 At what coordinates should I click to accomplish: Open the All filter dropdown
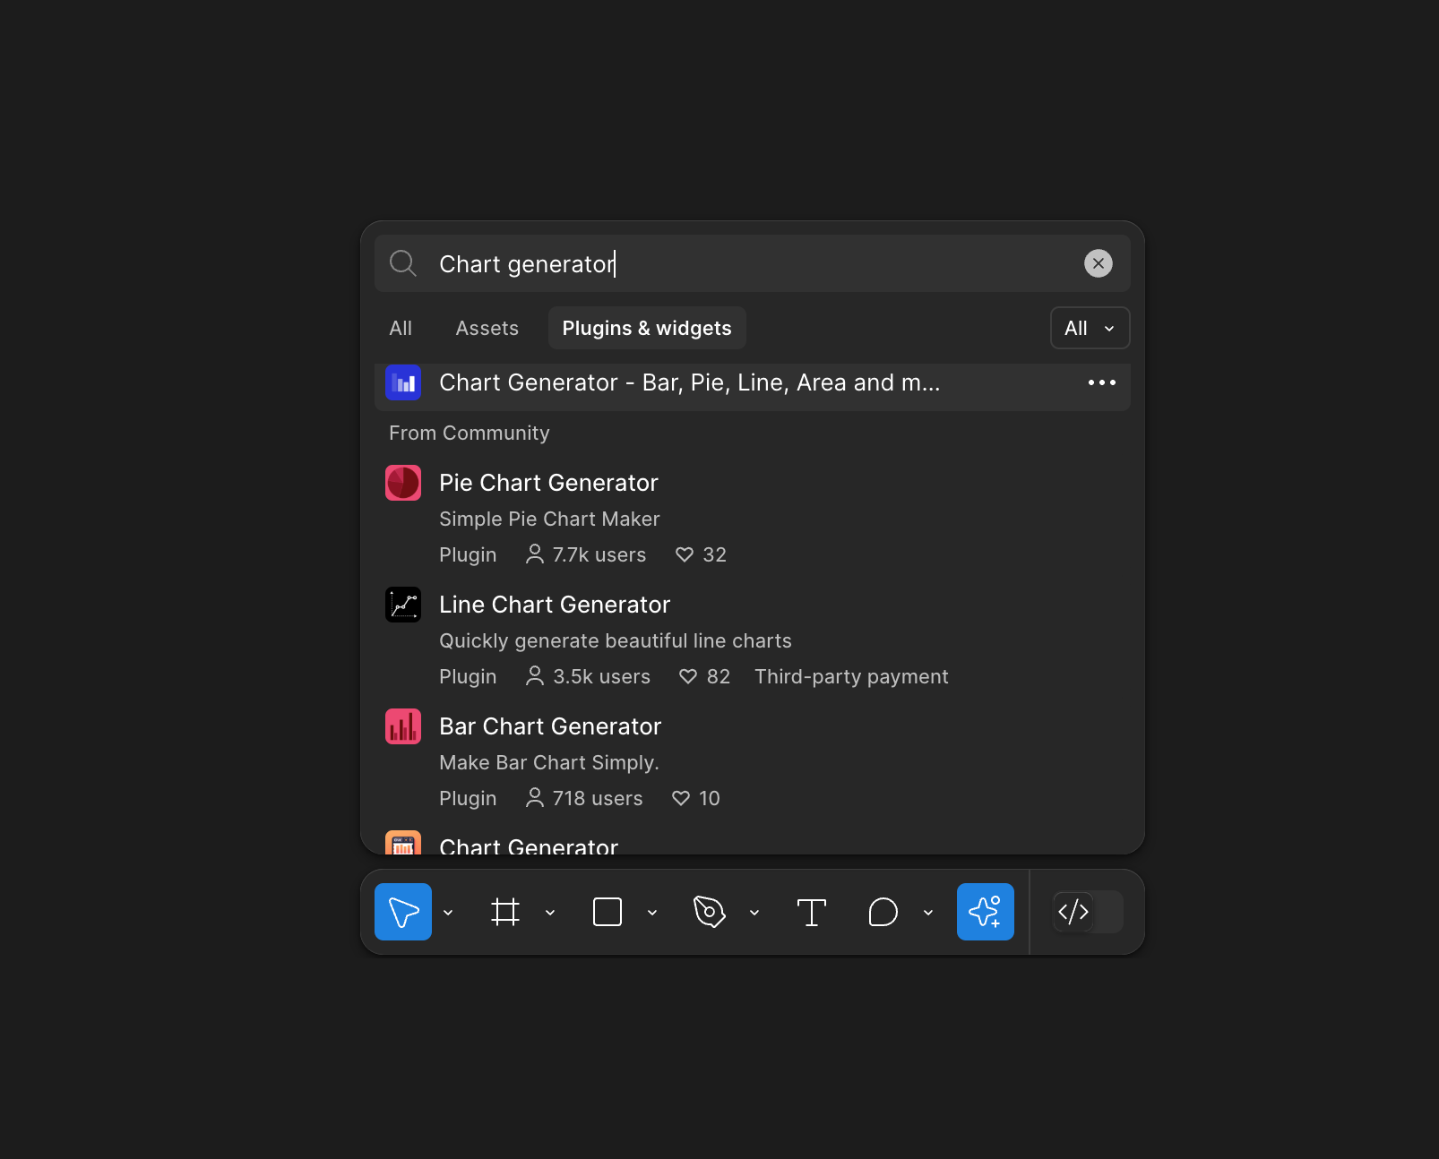1089,328
